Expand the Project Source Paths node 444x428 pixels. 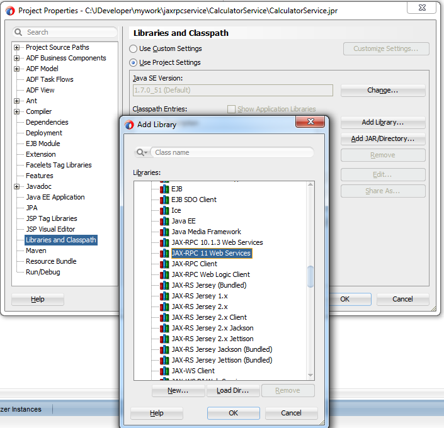[17, 47]
